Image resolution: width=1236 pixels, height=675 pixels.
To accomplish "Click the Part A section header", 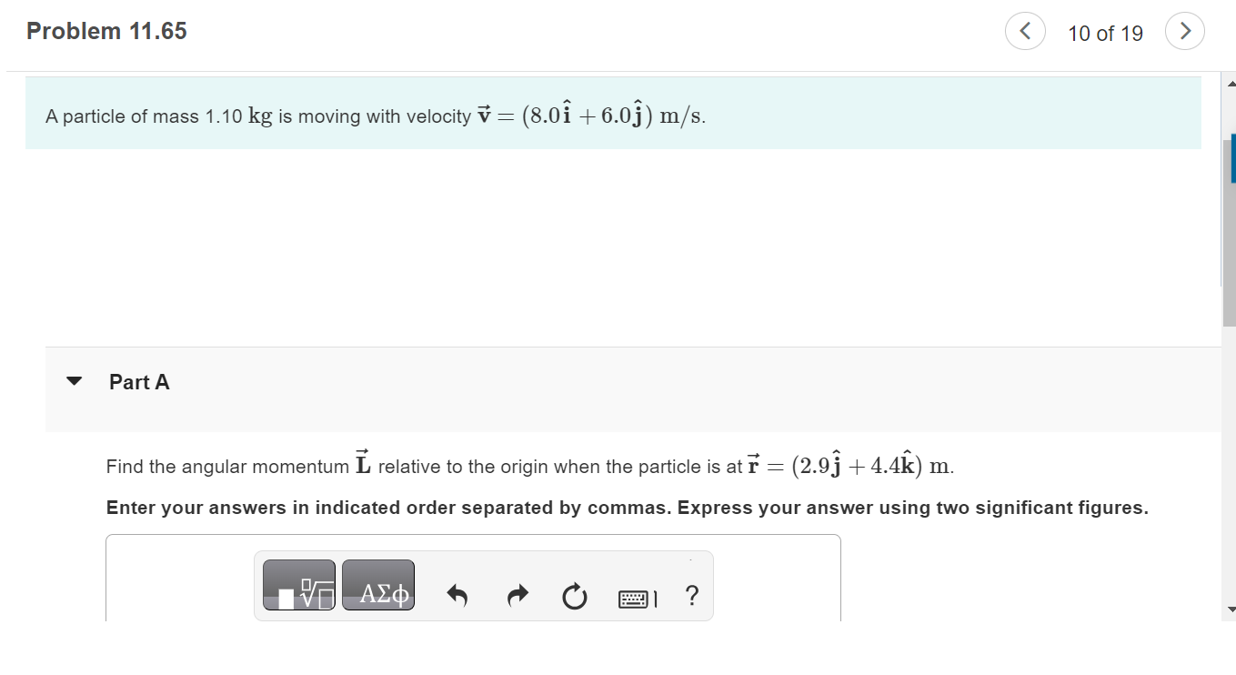I will (x=138, y=382).
